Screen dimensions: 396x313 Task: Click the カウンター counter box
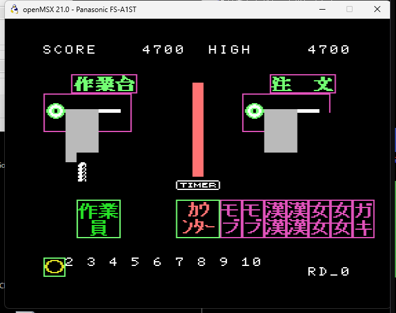[x=198, y=219]
